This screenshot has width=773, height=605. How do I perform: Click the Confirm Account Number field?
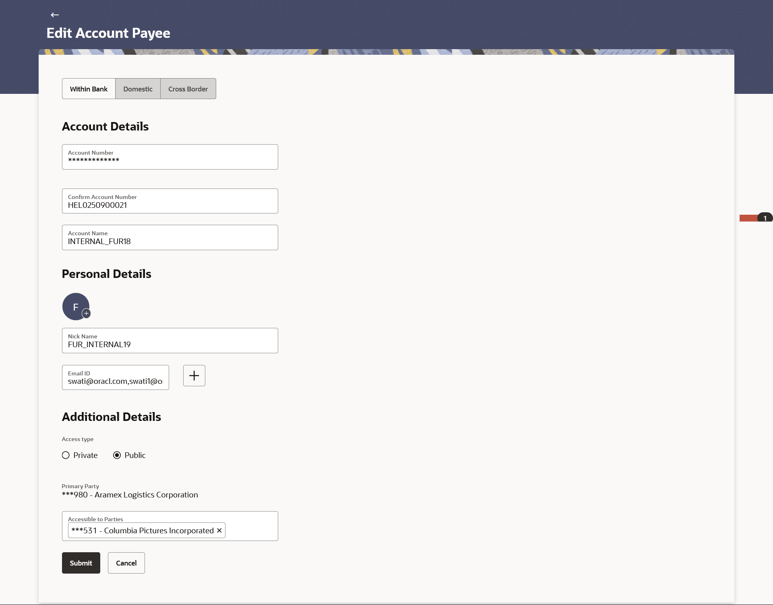169,201
